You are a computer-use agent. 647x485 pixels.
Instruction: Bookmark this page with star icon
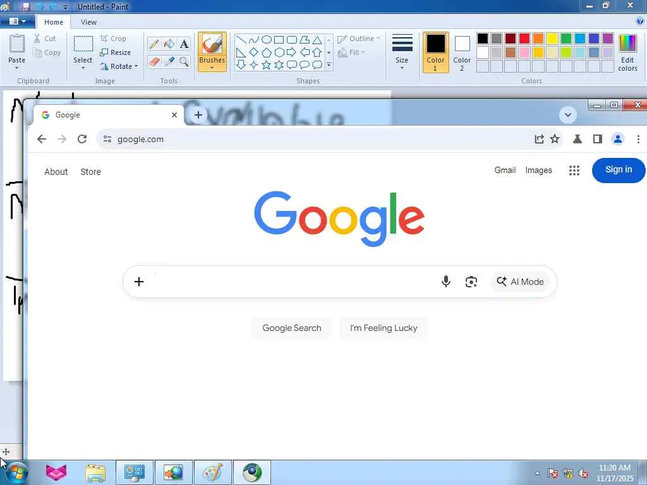pos(555,139)
